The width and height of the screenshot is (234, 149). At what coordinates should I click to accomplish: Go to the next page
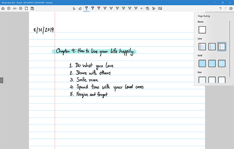(x=20, y=8)
